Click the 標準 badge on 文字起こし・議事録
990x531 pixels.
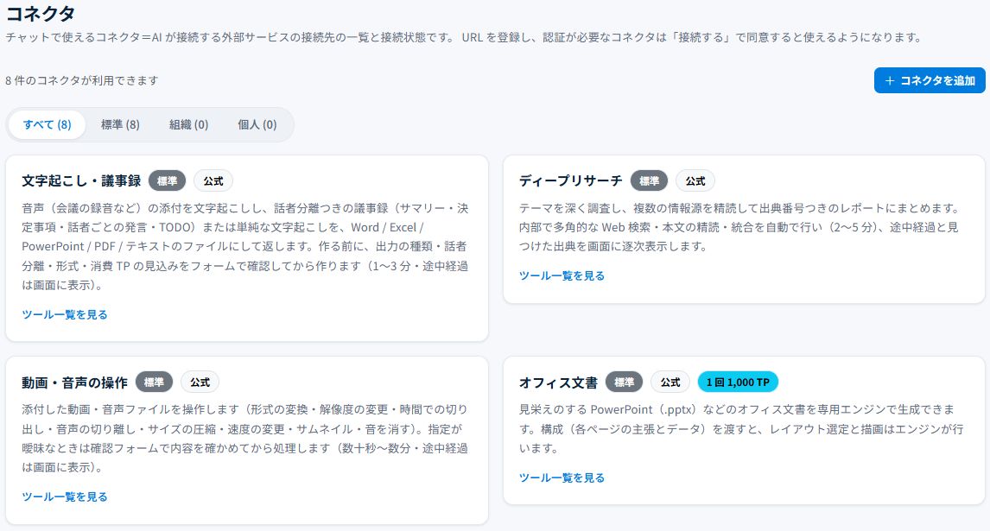click(168, 180)
